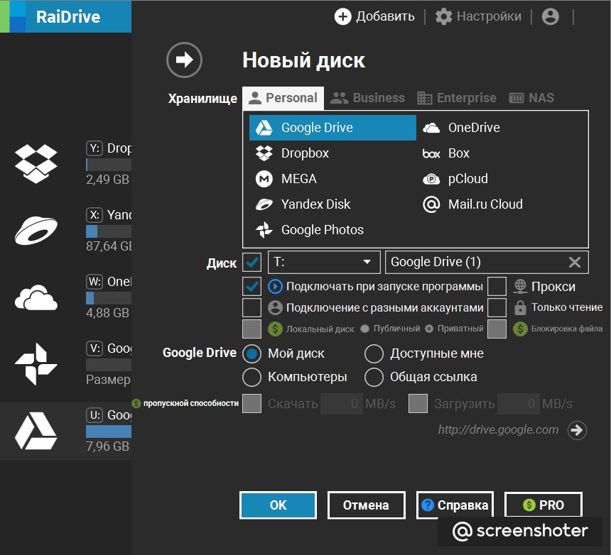Click the Загрузить MB/s speed field
Image resolution: width=611 pixels, height=555 pixels.
[x=519, y=404]
